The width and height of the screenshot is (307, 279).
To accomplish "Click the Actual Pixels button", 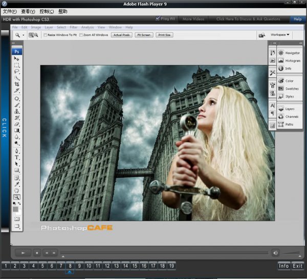I will point(122,35).
